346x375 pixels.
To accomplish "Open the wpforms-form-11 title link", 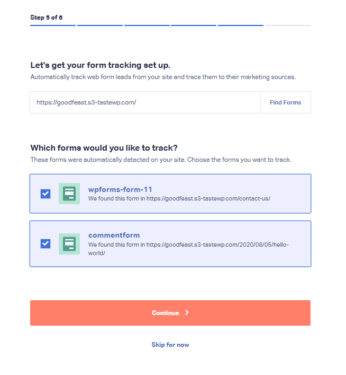I will [120, 189].
